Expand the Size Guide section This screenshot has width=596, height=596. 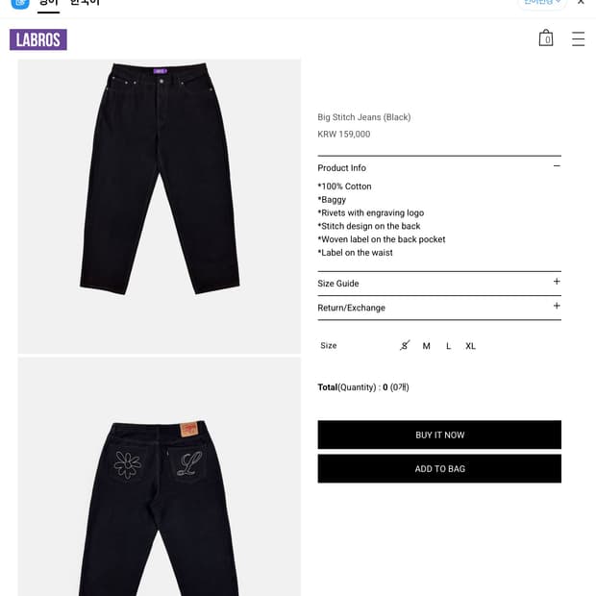[439, 284]
